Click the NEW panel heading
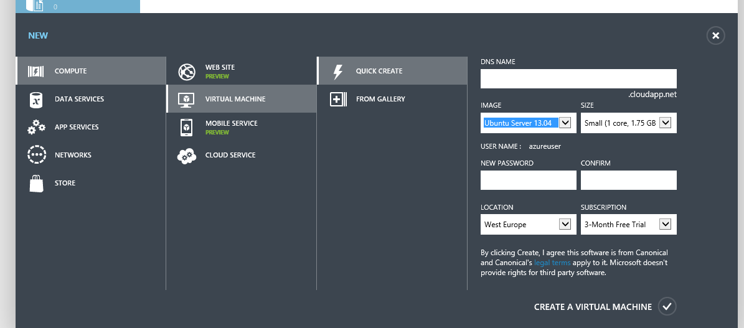 (x=38, y=35)
